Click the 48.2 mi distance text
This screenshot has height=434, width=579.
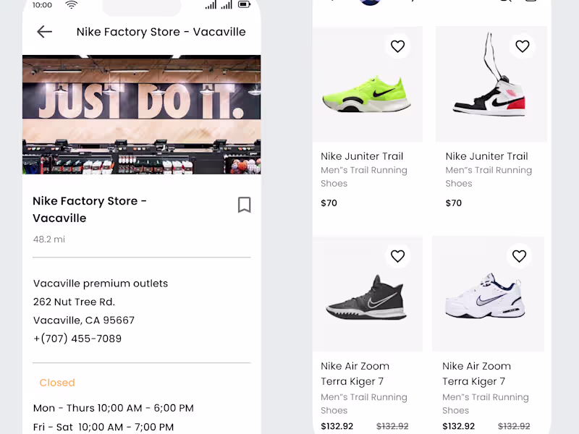coord(48,239)
